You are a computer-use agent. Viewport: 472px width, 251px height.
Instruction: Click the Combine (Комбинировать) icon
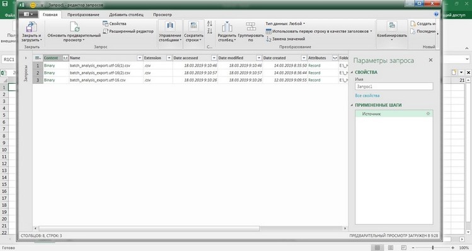pyautogui.click(x=391, y=26)
